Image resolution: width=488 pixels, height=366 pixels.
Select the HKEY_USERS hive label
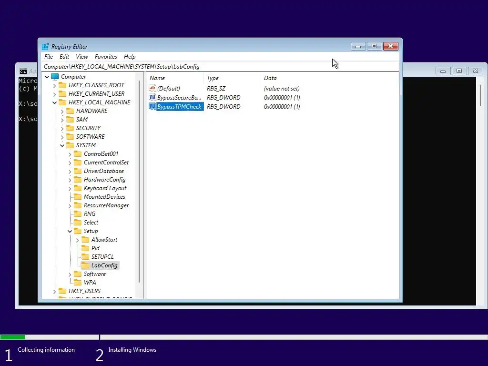coord(84,291)
